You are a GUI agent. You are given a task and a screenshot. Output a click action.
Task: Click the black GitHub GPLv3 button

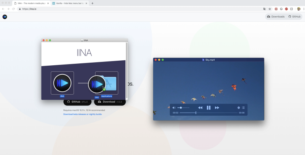coord(77,102)
